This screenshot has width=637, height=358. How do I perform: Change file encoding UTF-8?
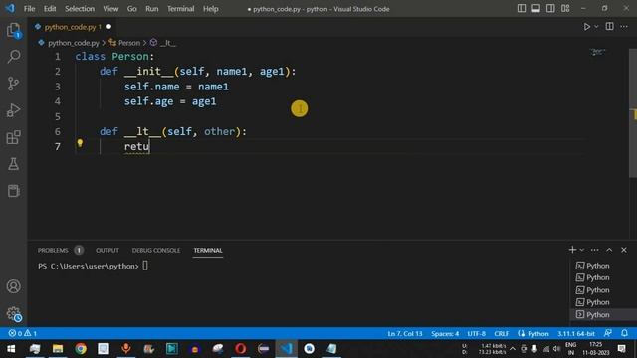pos(476,334)
